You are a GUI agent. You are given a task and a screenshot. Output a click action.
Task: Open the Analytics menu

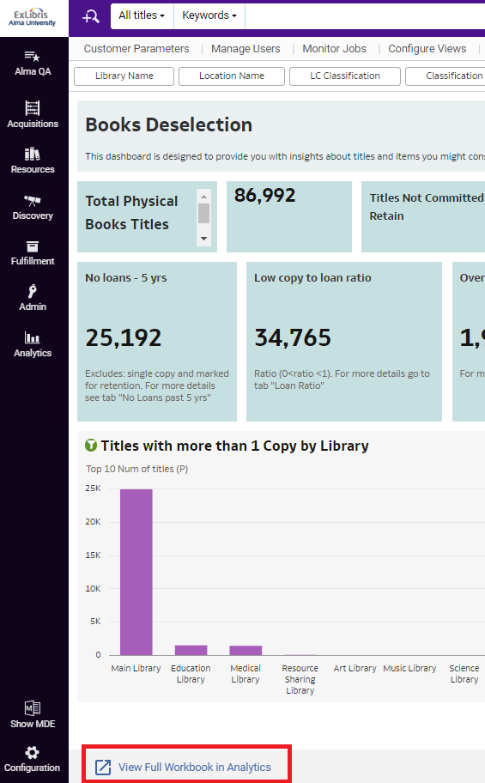coord(33,344)
